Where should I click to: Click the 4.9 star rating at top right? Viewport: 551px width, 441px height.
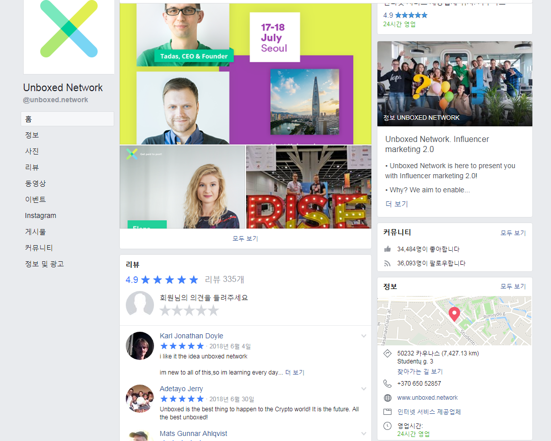[x=405, y=15]
